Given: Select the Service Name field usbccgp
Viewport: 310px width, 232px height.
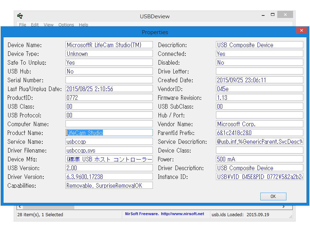Looking at the screenshot, I should (109, 141).
